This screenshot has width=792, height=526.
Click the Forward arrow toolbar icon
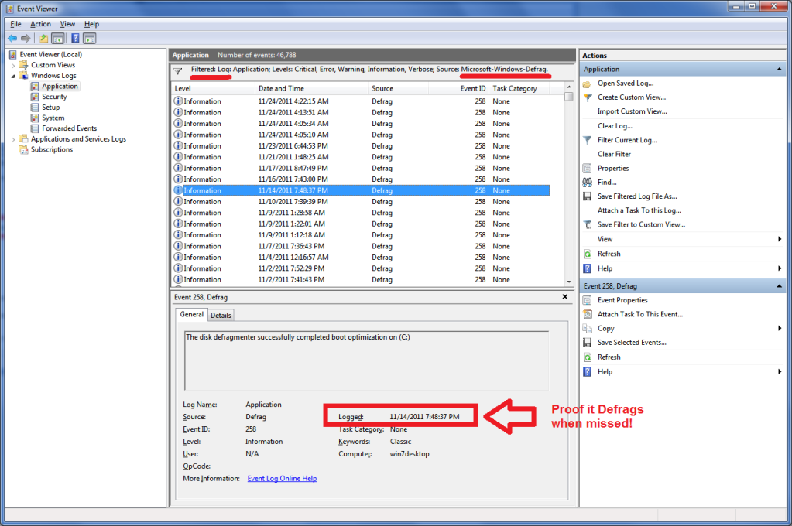point(26,38)
